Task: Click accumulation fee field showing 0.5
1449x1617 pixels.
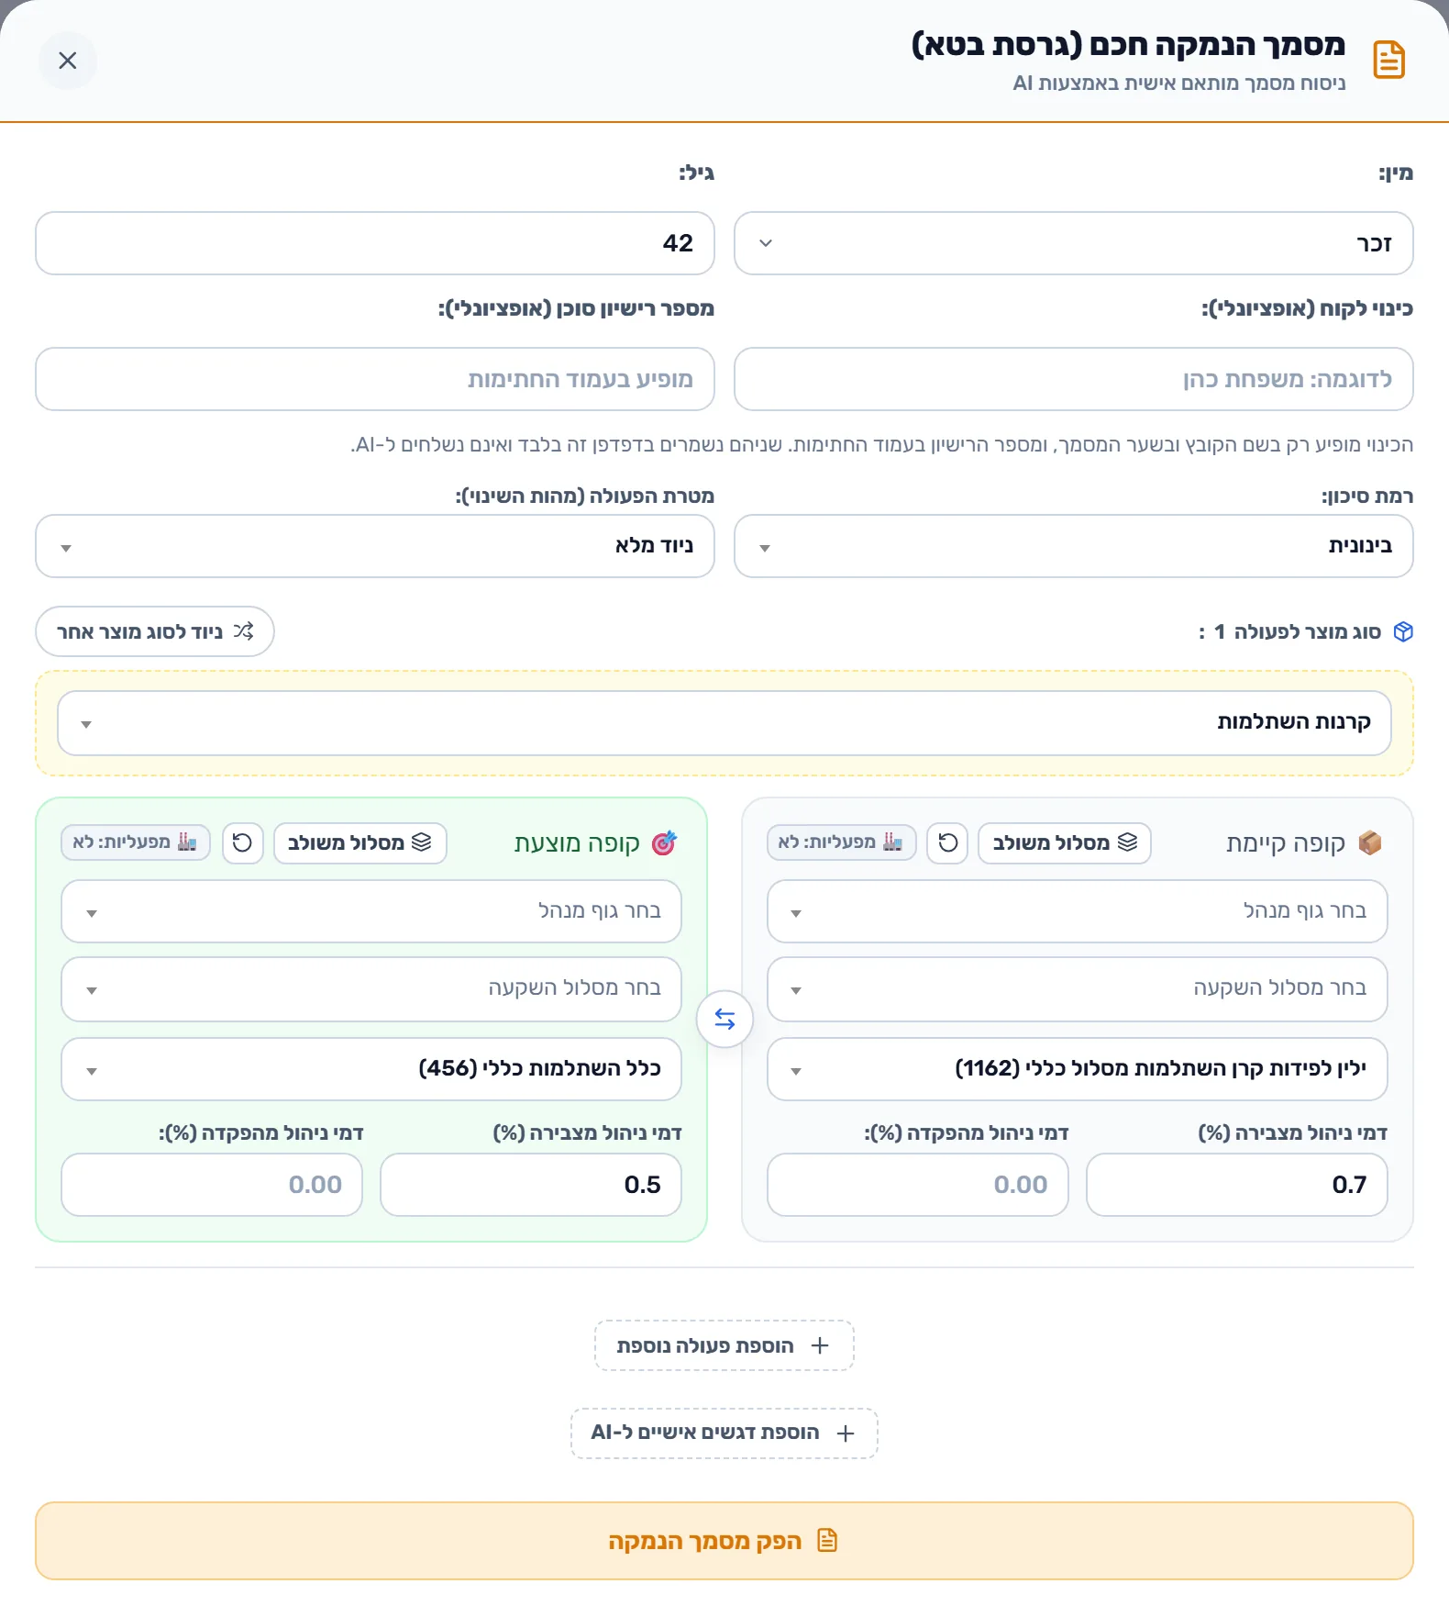Action: (x=531, y=1185)
